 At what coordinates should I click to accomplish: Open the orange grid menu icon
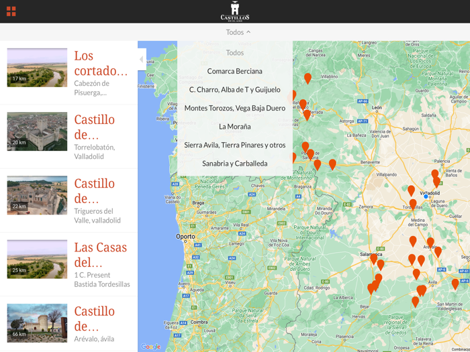11,11
